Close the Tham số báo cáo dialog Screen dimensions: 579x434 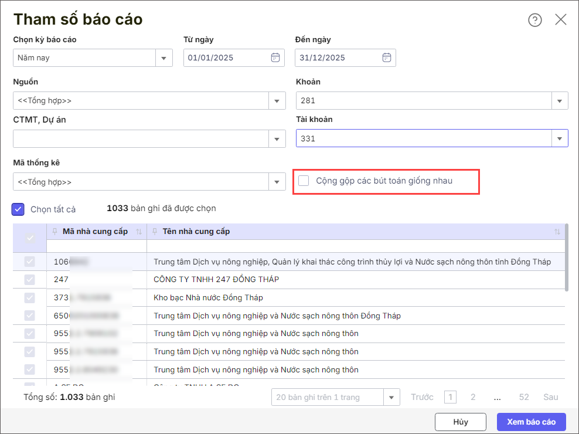point(560,20)
